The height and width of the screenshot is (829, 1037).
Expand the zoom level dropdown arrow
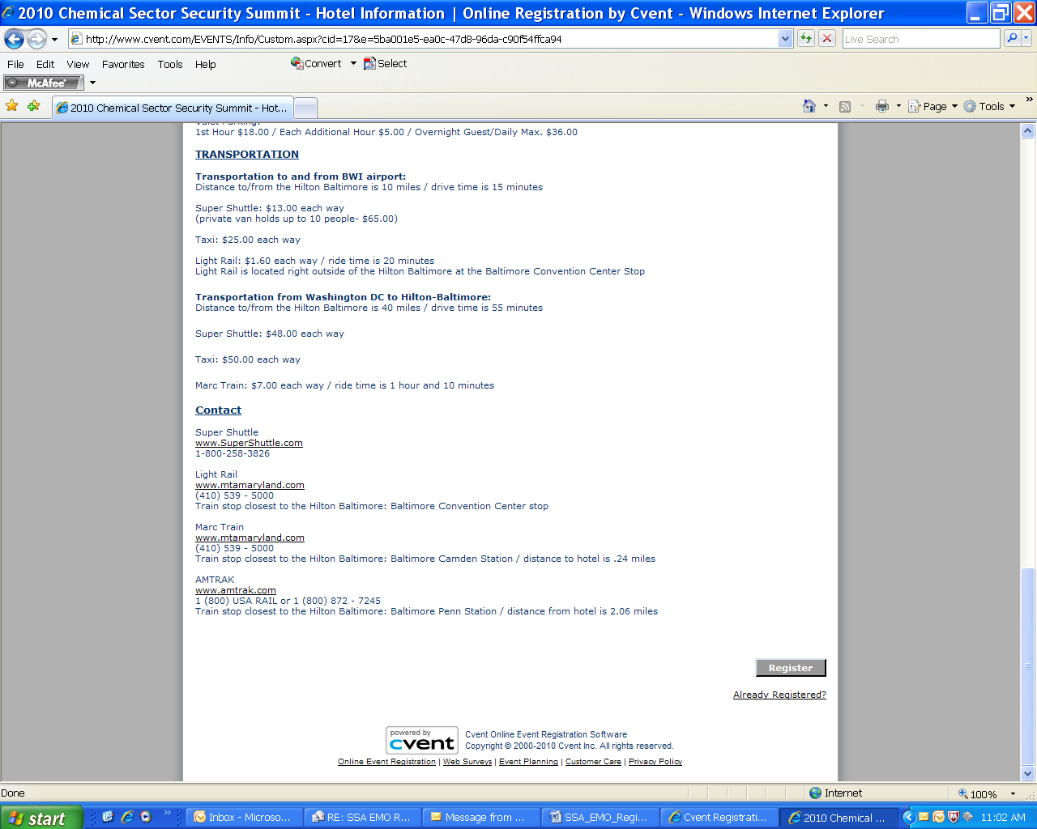coord(1013,793)
